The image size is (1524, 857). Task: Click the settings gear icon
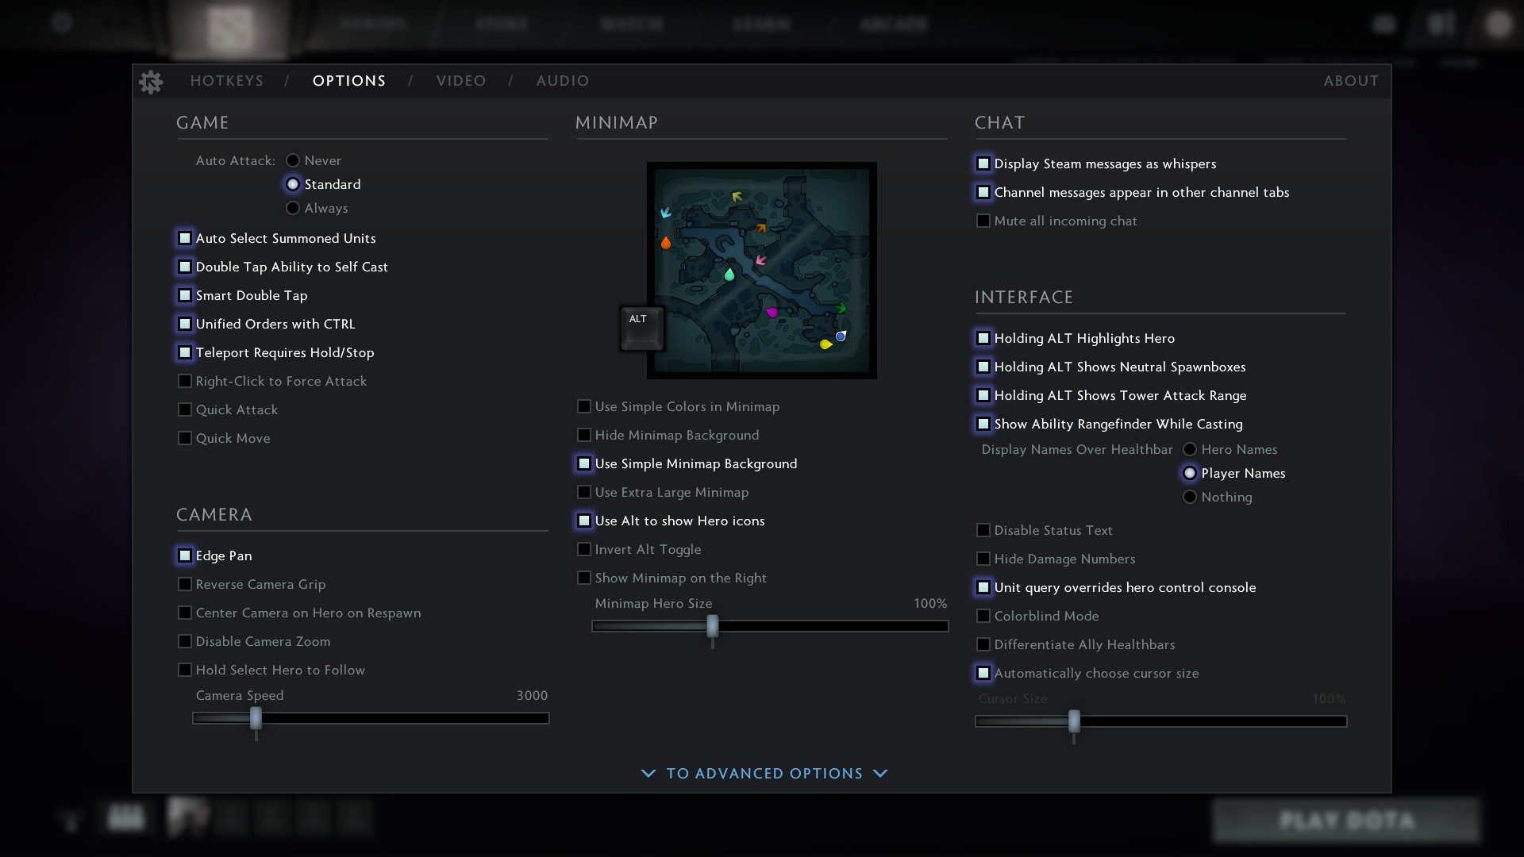tap(150, 81)
